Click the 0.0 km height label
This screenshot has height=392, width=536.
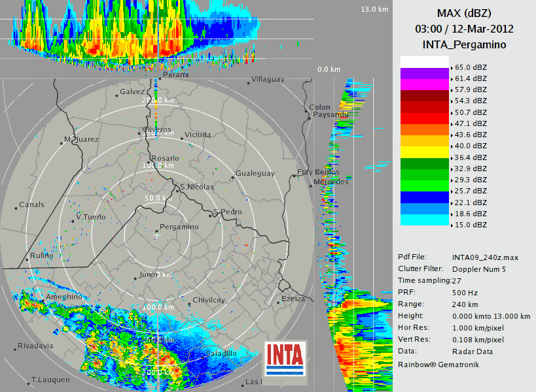click(x=329, y=70)
